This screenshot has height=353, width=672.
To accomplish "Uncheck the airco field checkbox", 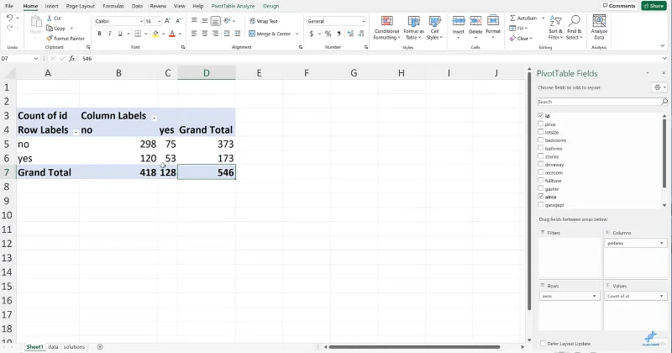I will coord(540,197).
